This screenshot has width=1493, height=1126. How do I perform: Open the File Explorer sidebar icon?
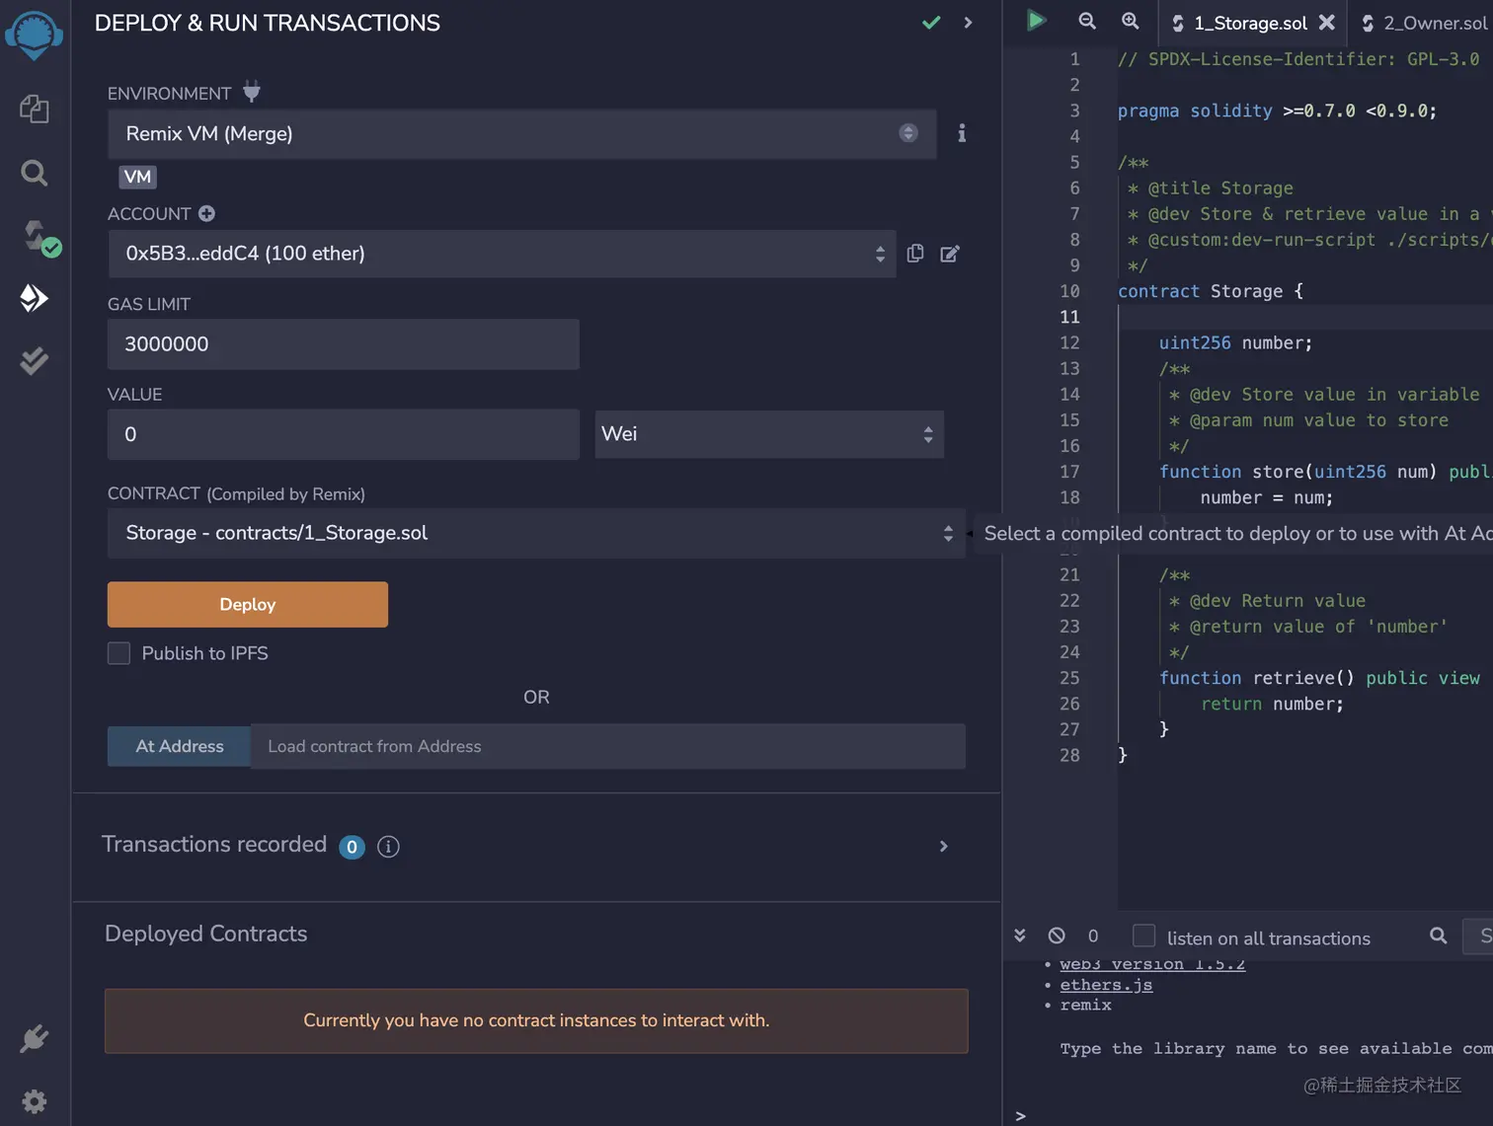pos(35,109)
